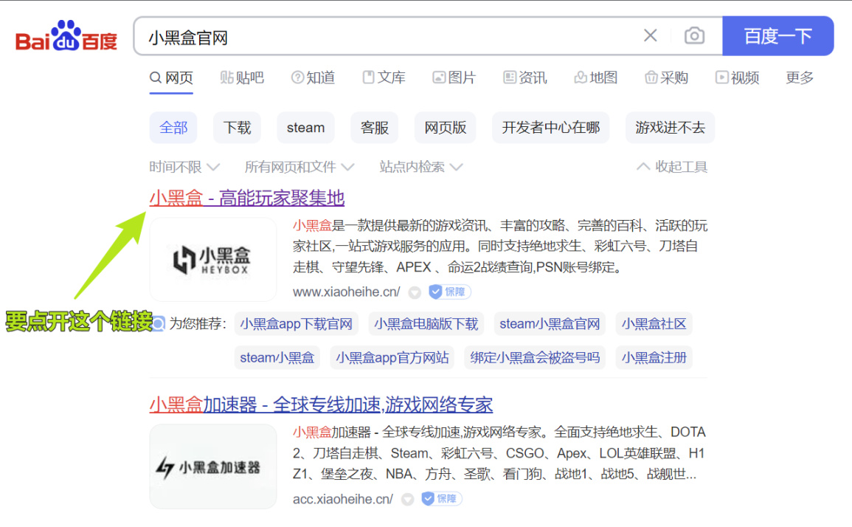This screenshot has height=527, width=852.
Task: Collapse tools via 收起工具
Action: pyautogui.click(x=672, y=167)
